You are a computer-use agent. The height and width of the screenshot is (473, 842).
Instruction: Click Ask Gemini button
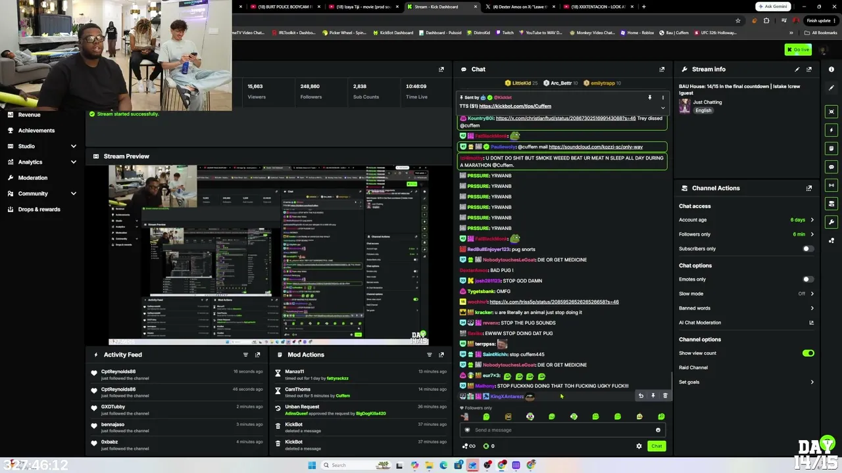tap(772, 7)
